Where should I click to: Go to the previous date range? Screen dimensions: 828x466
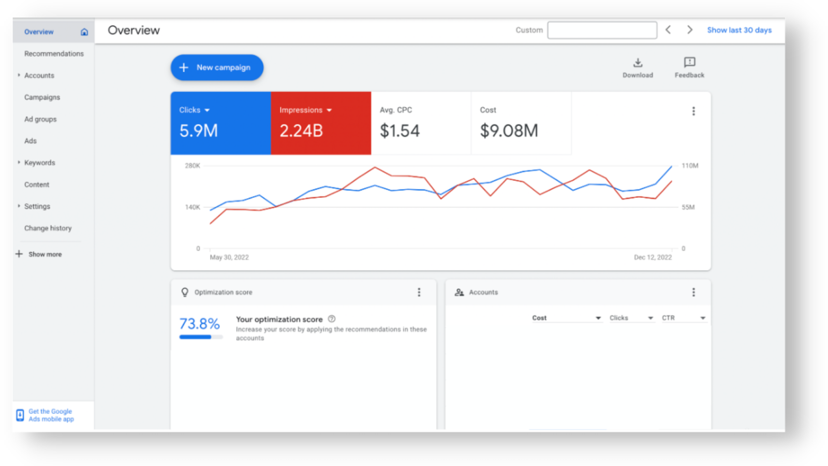668,30
